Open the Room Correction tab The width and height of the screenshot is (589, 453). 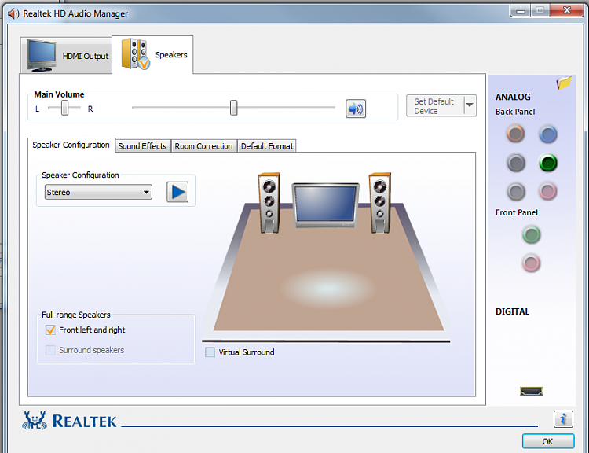coord(203,146)
